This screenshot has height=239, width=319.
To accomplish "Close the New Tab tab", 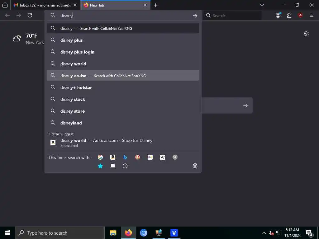I will [x=145, y=5].
